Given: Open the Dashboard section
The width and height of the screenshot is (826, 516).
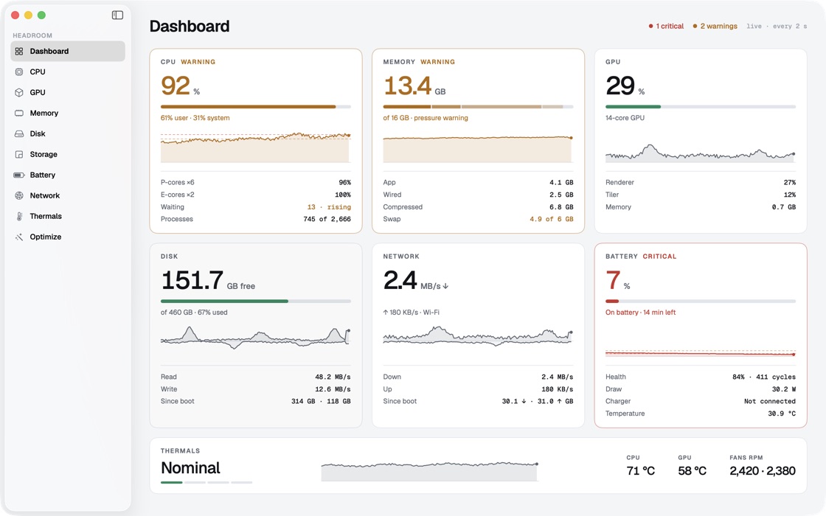Looking at the screenshot, I should [x=67, y=51].
